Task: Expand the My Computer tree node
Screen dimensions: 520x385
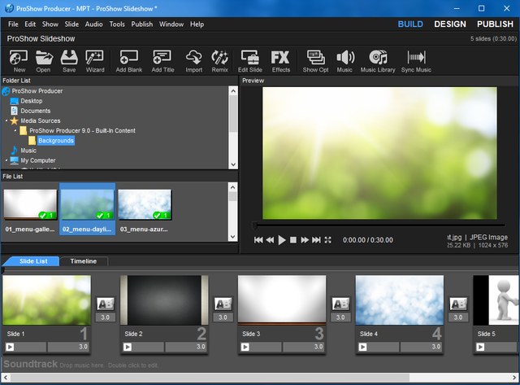Action: [6, 160]
